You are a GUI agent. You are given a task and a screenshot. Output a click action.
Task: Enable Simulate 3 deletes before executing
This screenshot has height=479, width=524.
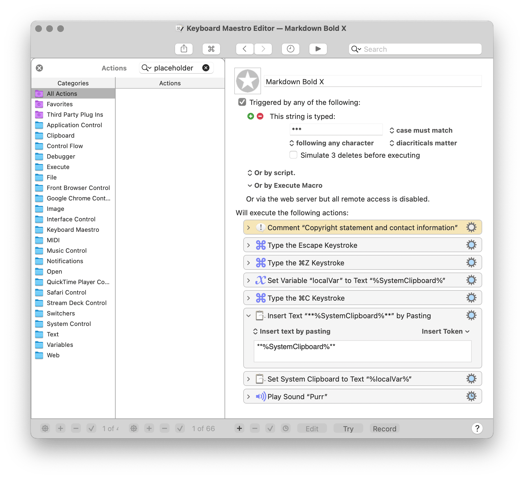[293, 155]
